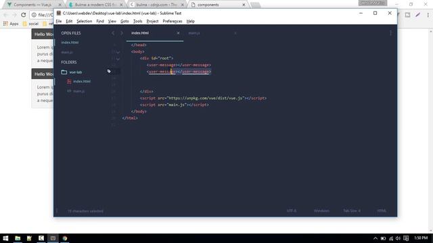Click the status bar panel switcher icon
Image resolution: width=433 pixels, height=243 pixels.
tap(57, 211)
